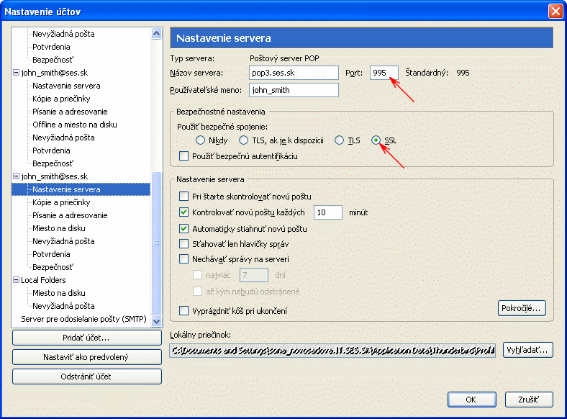Toggle Pri štarte skontrolovať novú poštu
The image size is (567, 419).
[x=183, y=197]
